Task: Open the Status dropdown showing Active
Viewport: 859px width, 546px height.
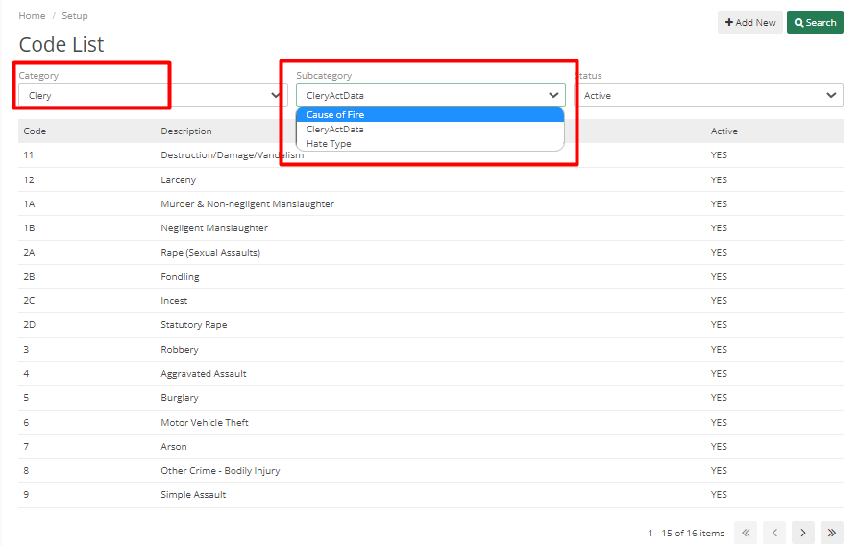Action: tap(709, 95)
